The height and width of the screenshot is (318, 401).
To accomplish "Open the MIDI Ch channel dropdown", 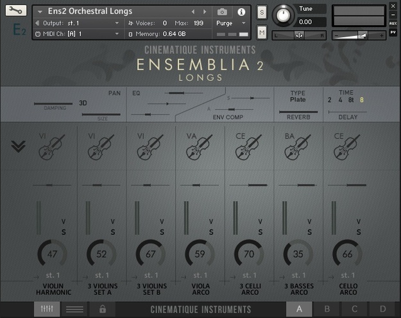I will click(x=78, y=34).
